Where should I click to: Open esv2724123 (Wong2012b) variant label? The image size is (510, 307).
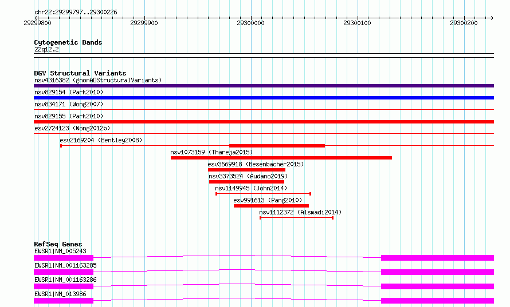click(x=72, y=128)
